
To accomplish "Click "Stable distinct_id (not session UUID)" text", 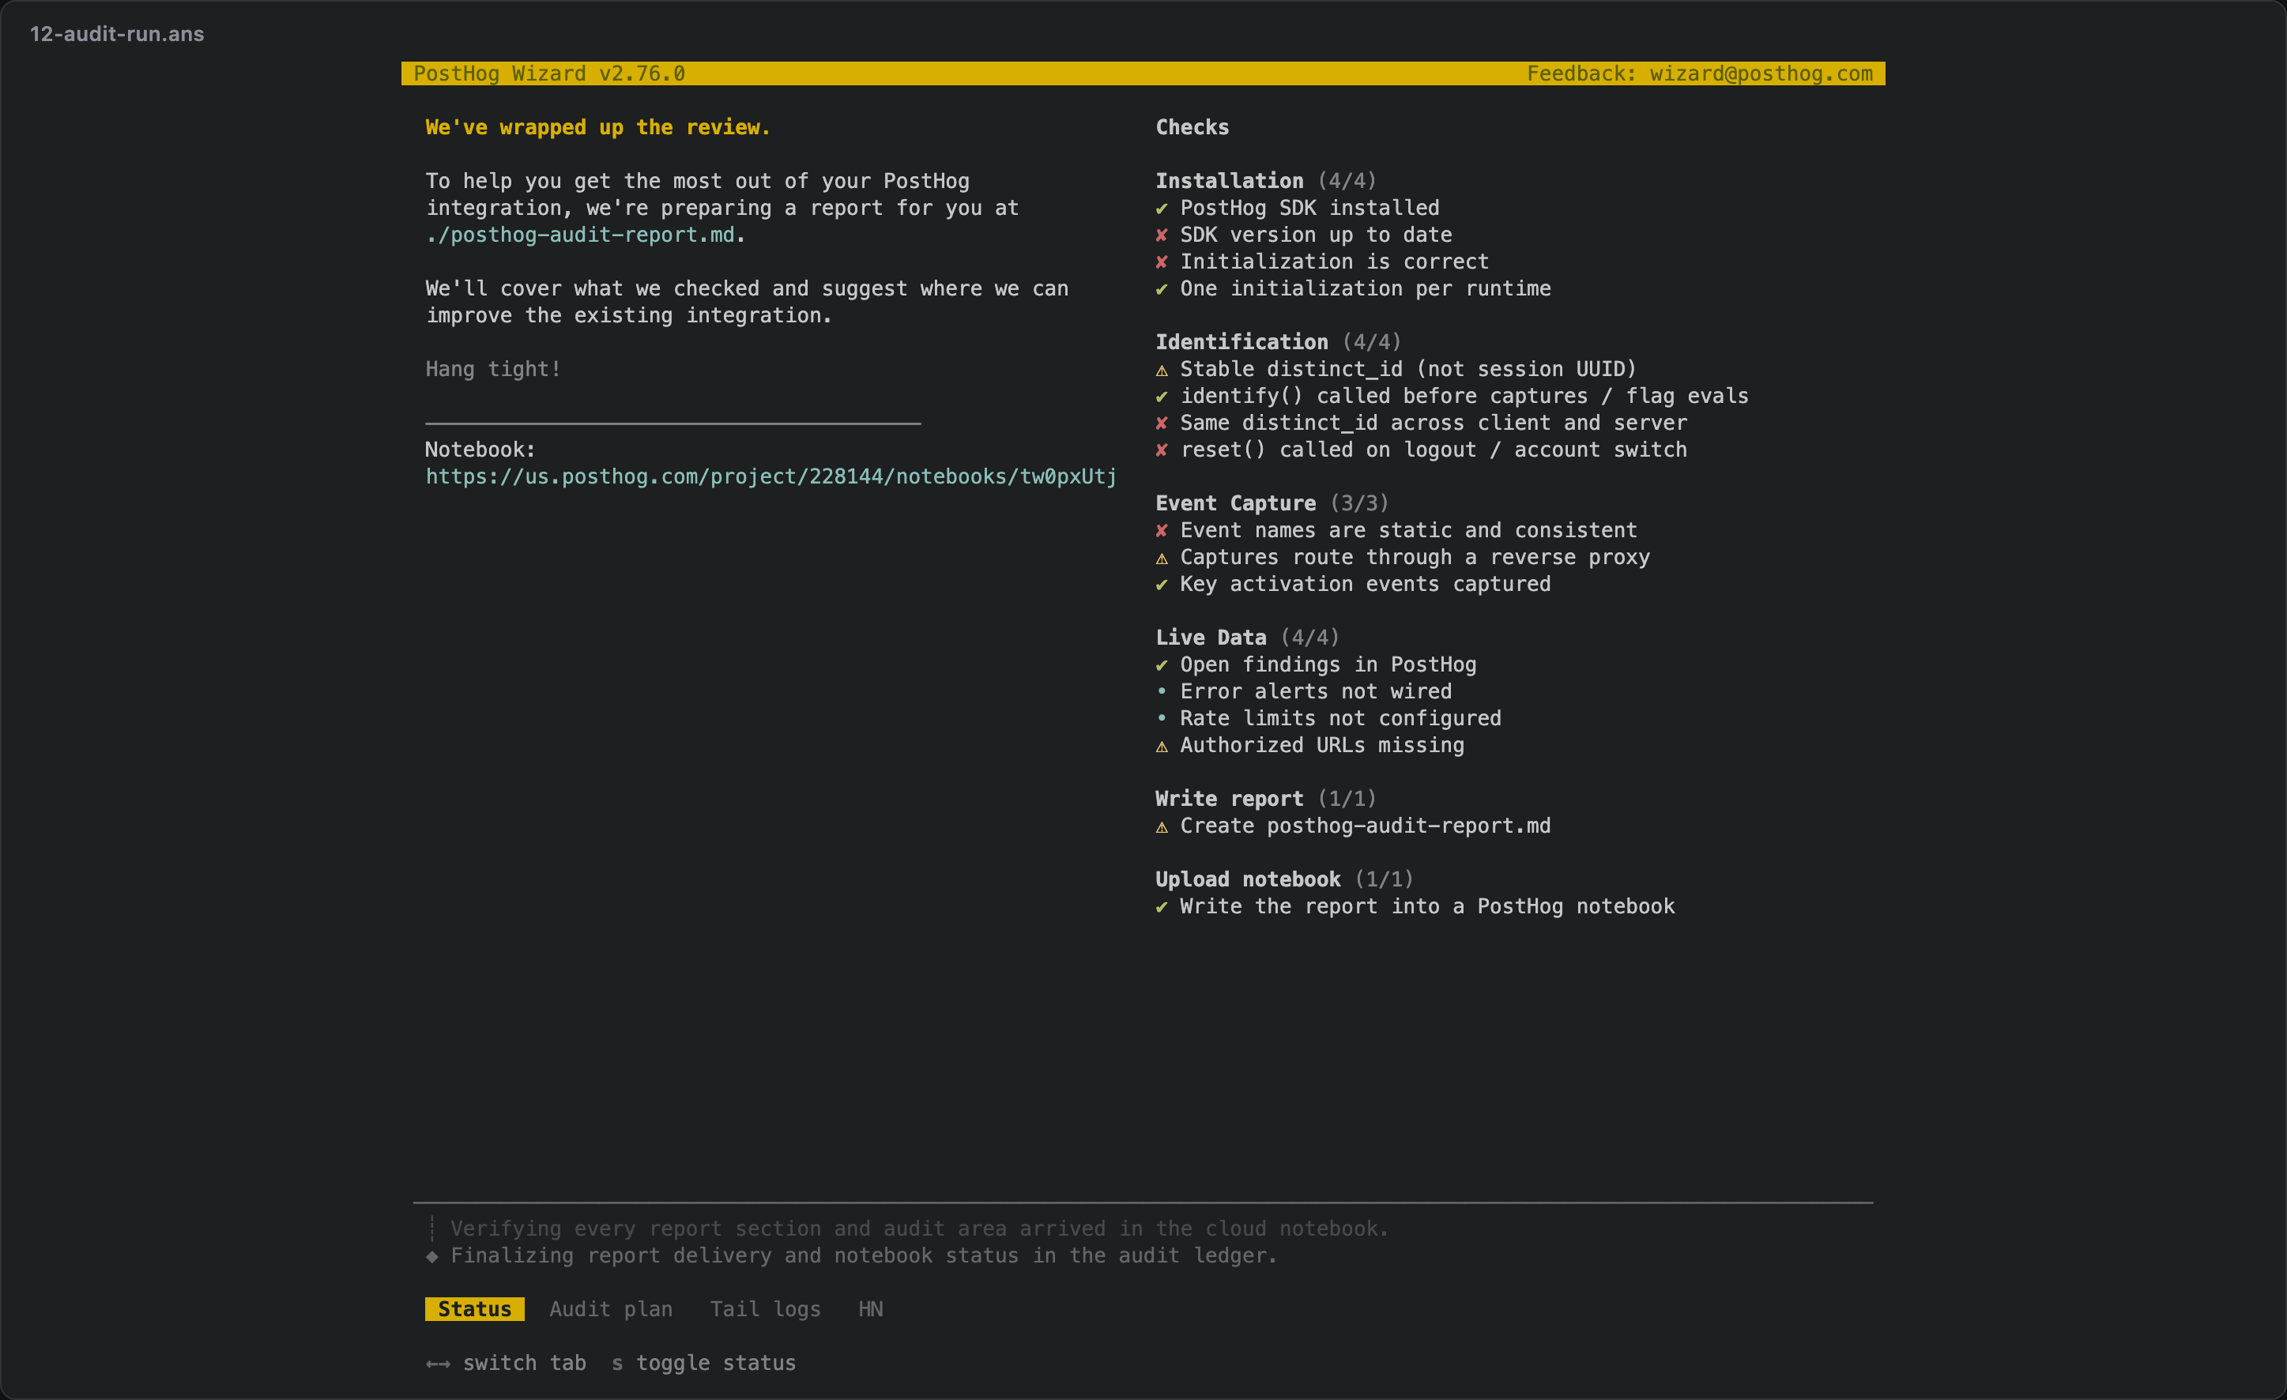I will (x=1408, y=369).
